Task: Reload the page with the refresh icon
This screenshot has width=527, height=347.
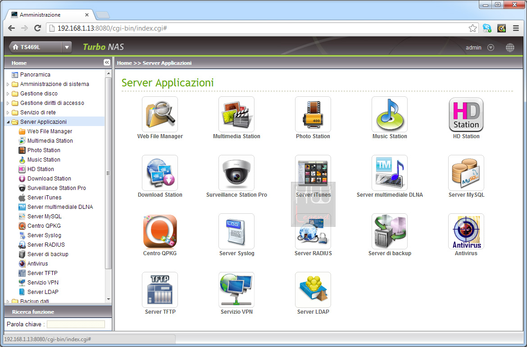Action: pos(38,28)
